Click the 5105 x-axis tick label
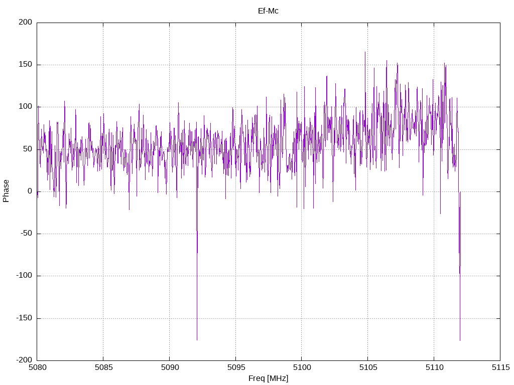 pyautogui.click(x=368, y=367)
